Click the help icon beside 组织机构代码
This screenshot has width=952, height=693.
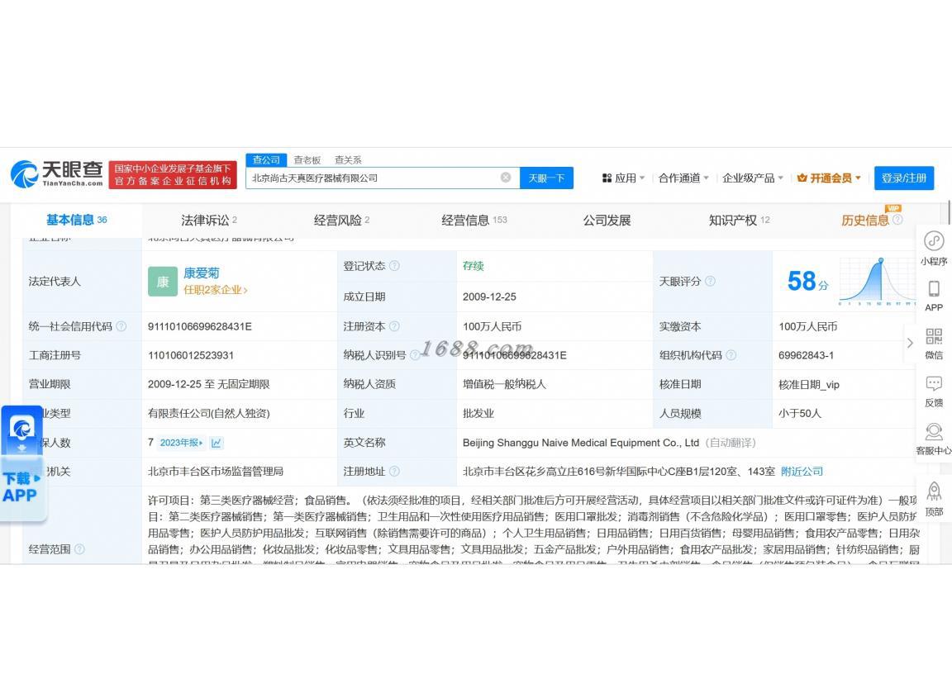click(x=731, y=355)
